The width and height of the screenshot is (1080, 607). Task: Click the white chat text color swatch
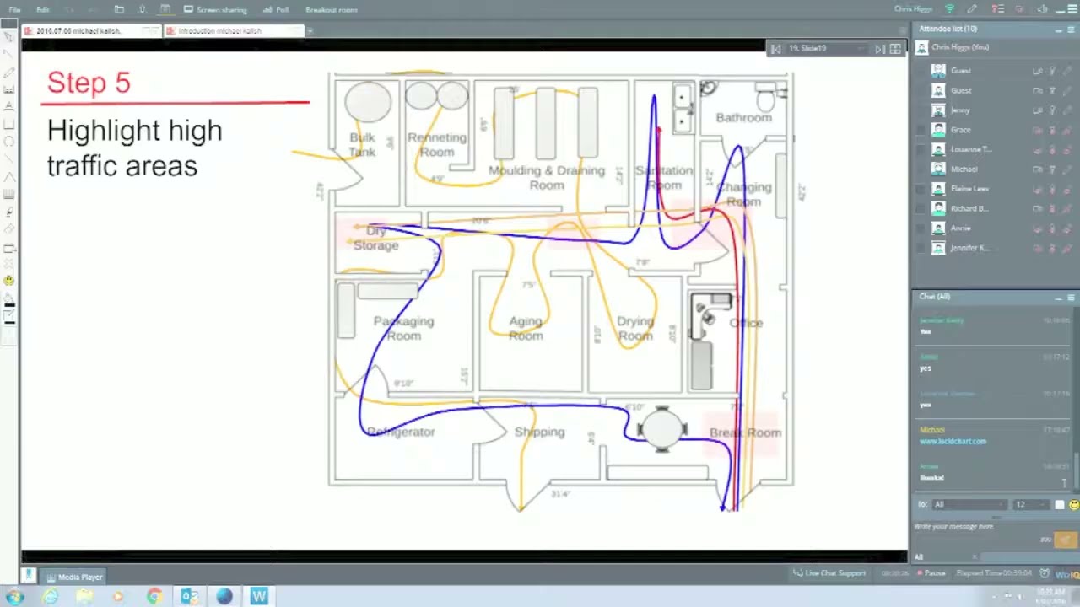pos(1060,504)
